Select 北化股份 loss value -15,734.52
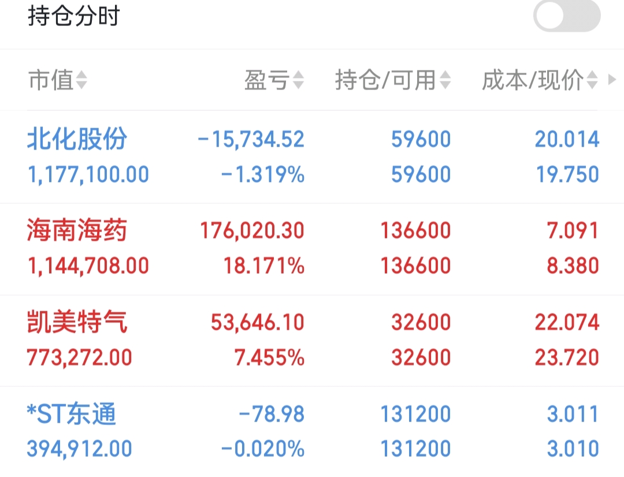 pos(251,140)
